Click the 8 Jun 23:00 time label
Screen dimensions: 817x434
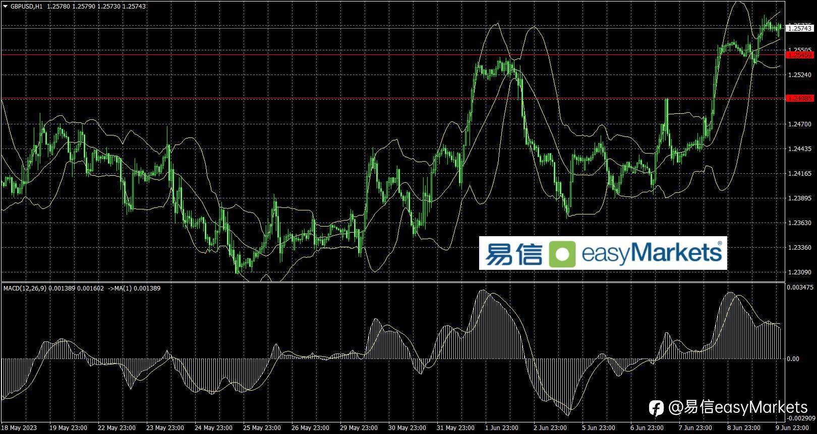click(744, 428)
